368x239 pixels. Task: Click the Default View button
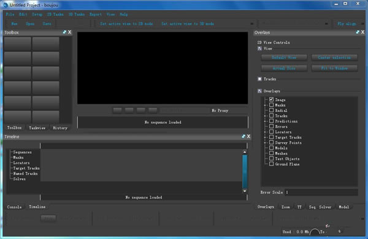point(284,58)
